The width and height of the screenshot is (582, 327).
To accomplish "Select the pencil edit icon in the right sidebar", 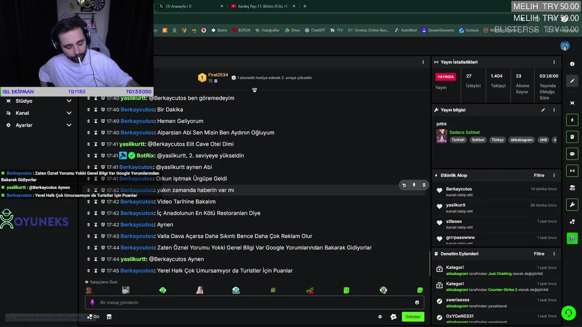I will tap(572, 81).
